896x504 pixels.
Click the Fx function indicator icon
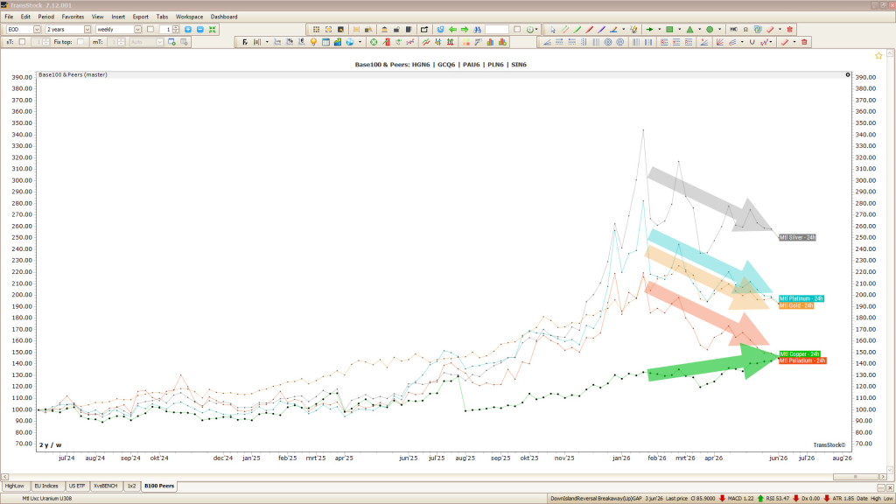pyautogui.click(x=245, y=42)
